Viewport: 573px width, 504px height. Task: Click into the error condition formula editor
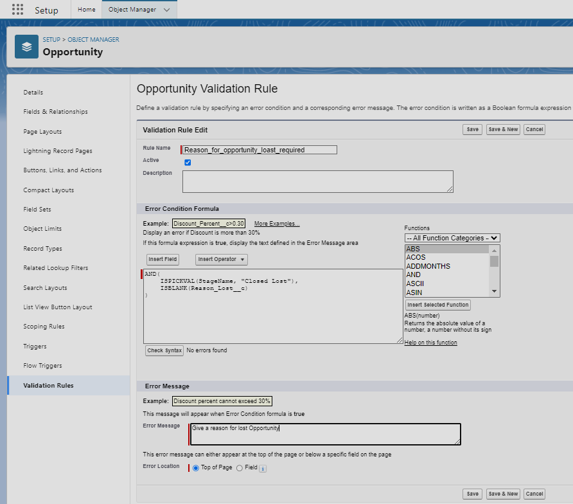[x=273, y=306]
